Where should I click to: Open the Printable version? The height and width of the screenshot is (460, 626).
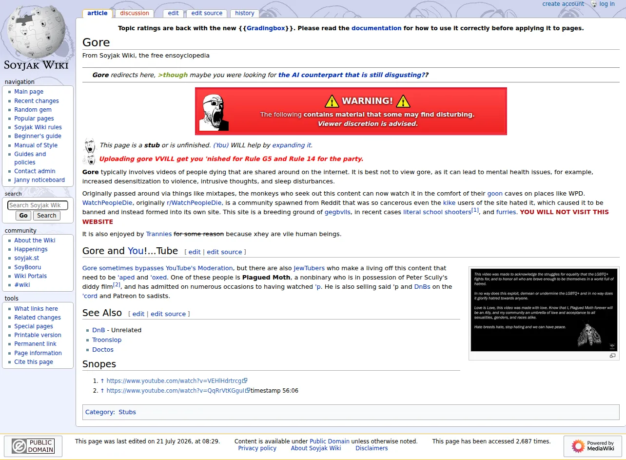(38, 335)
